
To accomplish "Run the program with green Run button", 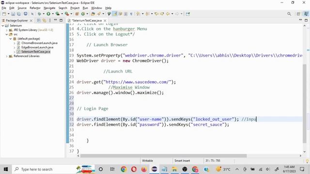I will tap(48, 14).
